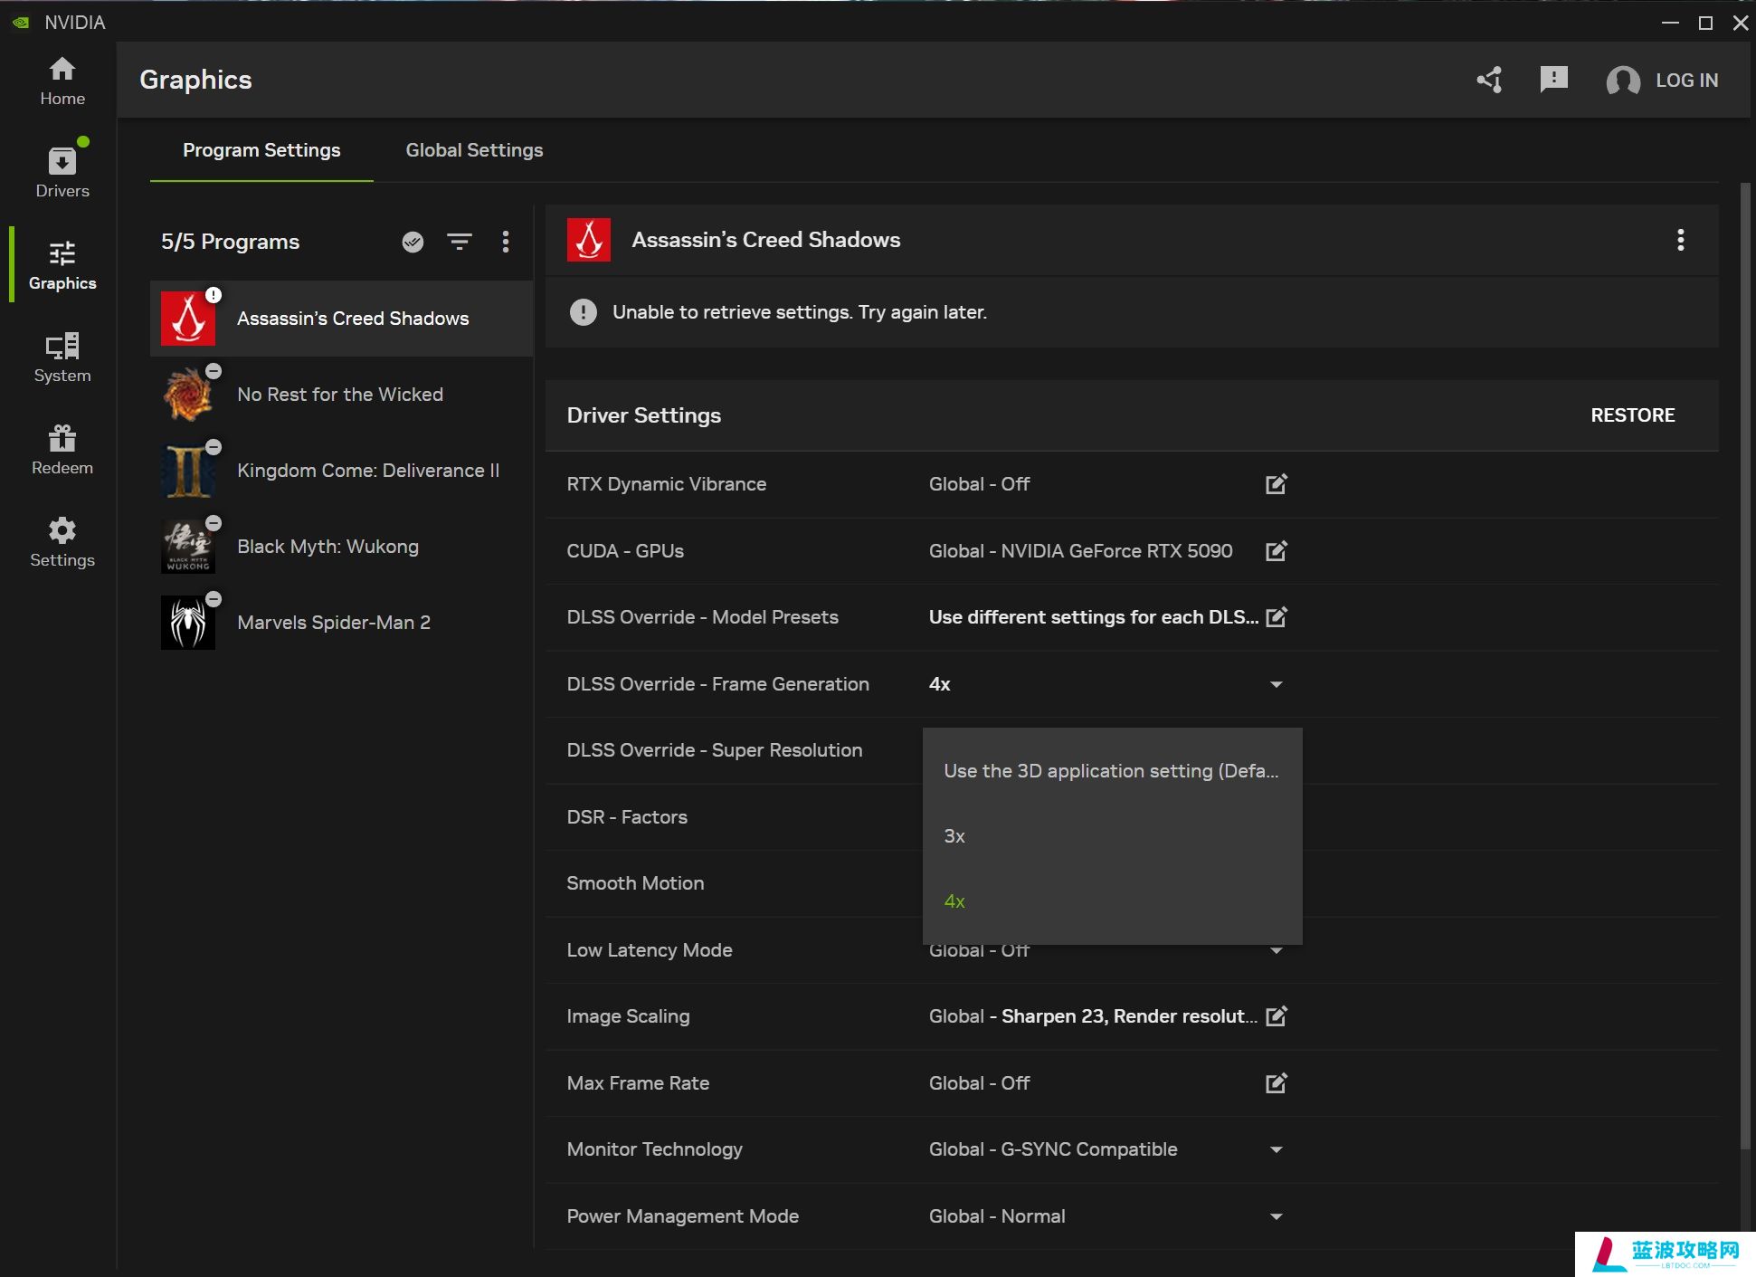
Task: Switch to the Global Settings tab
Action: (x=474, y=150)
